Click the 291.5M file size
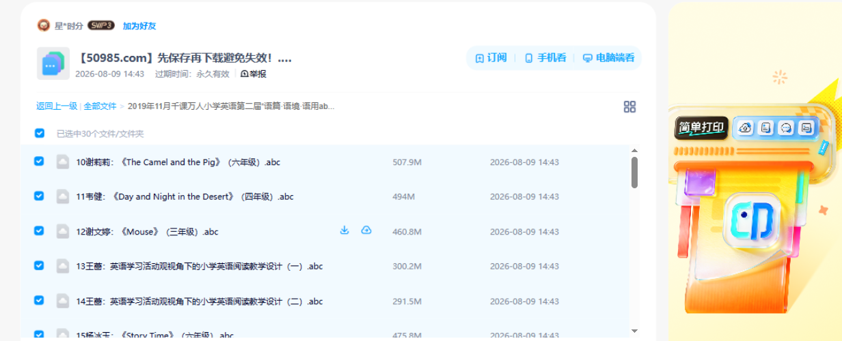 (407, 301)
